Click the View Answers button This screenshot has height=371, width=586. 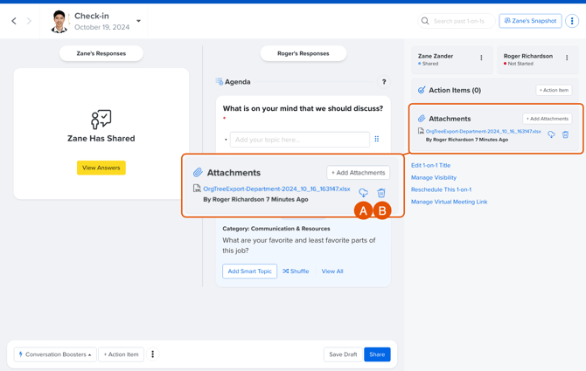pos(101,168)
